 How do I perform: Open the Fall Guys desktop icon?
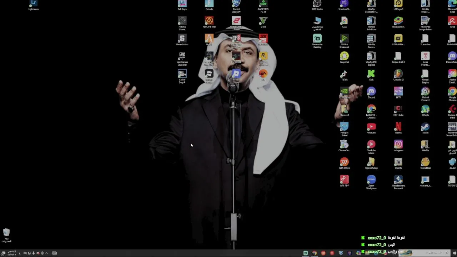coord(182,5)
